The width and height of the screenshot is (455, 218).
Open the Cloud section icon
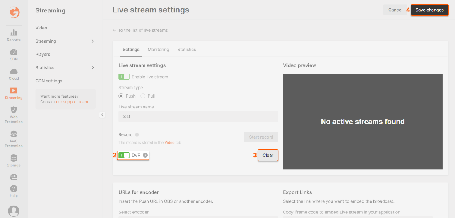pos(14,71)
